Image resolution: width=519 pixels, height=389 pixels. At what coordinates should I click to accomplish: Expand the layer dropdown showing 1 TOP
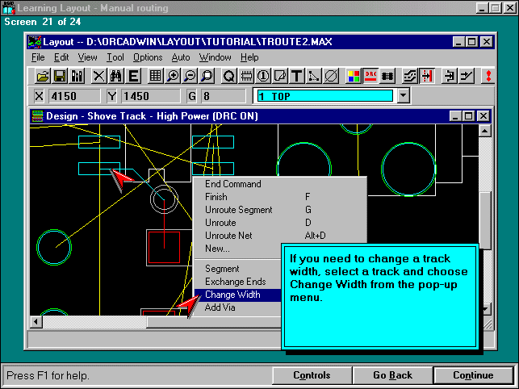coord(404,96)
